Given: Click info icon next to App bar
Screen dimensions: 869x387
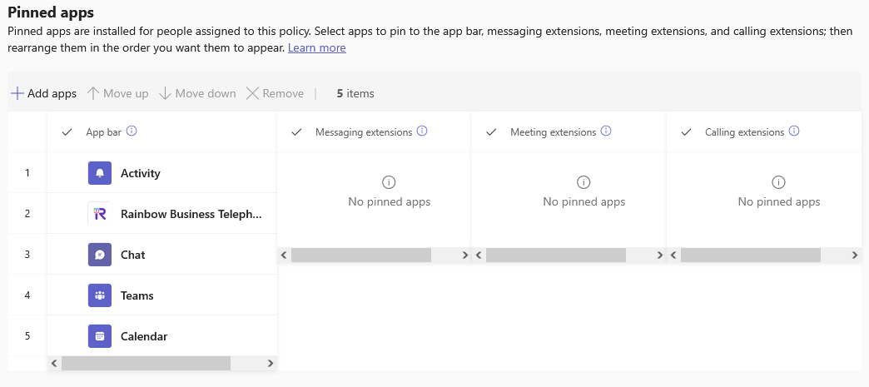Looking at the screenshot, I should coord(132,131).
